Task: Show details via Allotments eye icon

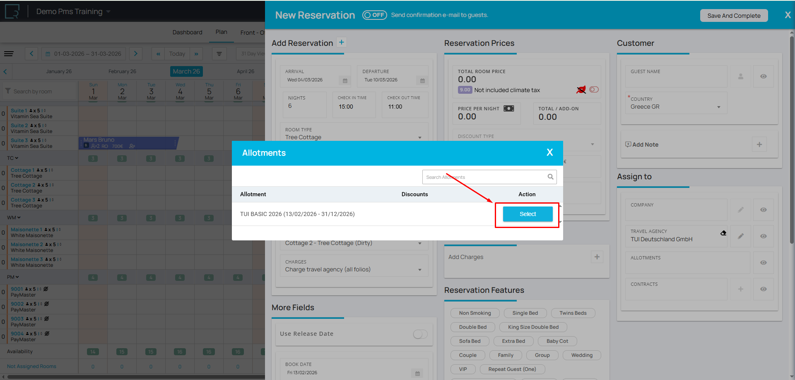Action: tap(763, 263)
